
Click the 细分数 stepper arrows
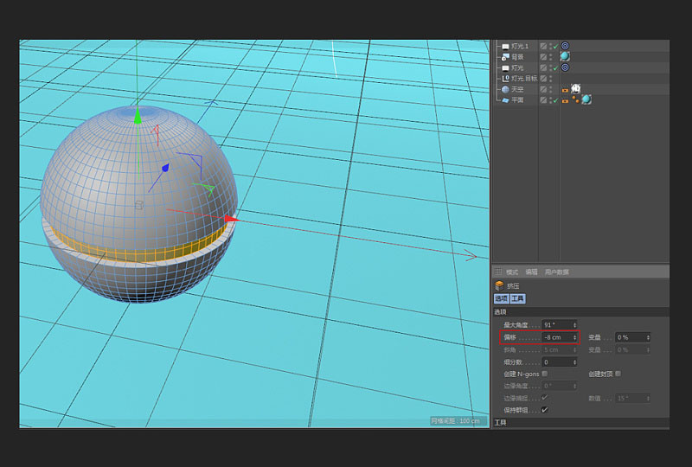(575, 361)
